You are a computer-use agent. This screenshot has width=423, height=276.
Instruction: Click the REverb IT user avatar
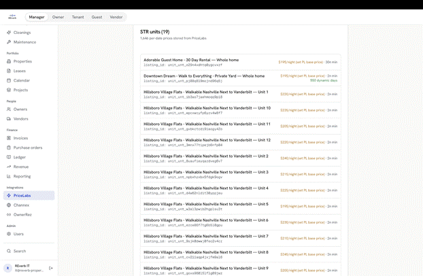click(8, 268)
